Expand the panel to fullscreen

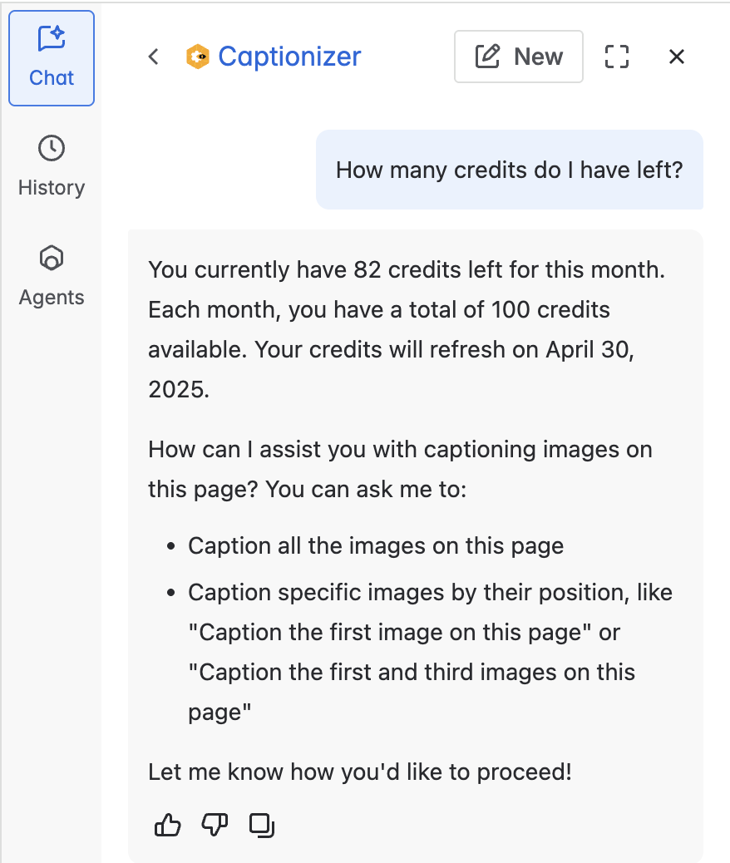[616, 57]
